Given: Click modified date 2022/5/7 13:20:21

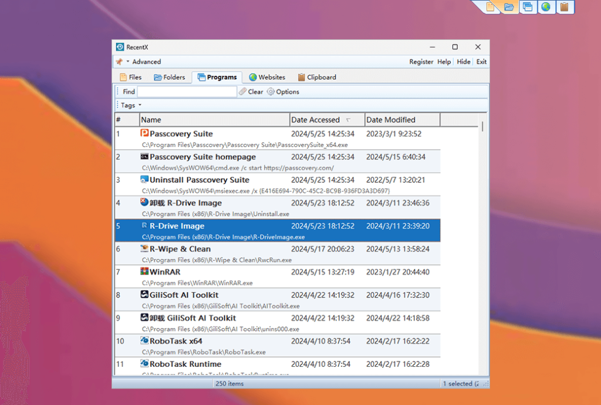Looking at the screenshot, I should pos(395,180).
